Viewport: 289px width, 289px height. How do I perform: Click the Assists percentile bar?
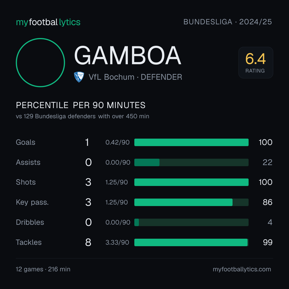(x=191, y=162)
